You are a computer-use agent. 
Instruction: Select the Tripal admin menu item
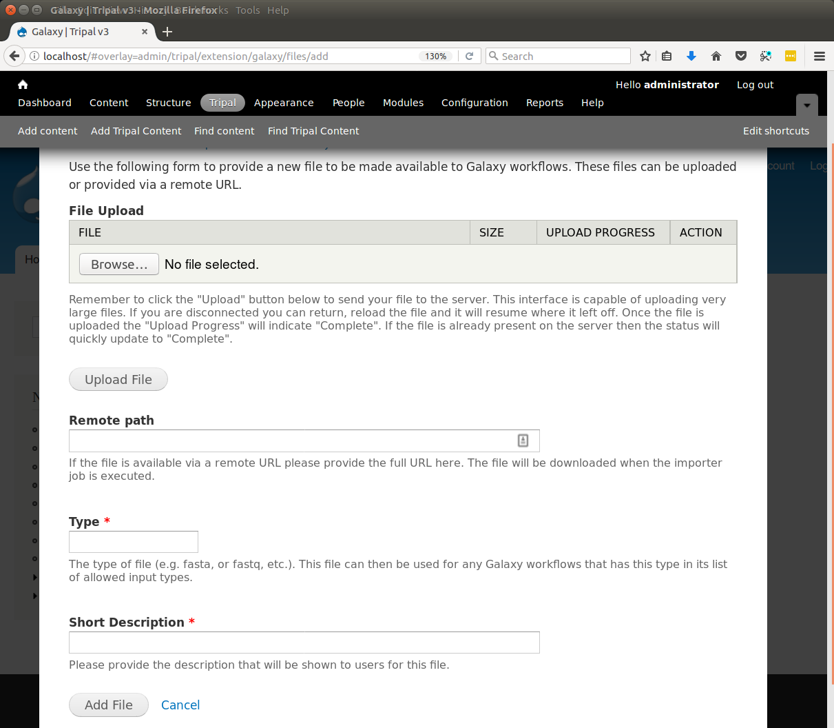222,103
